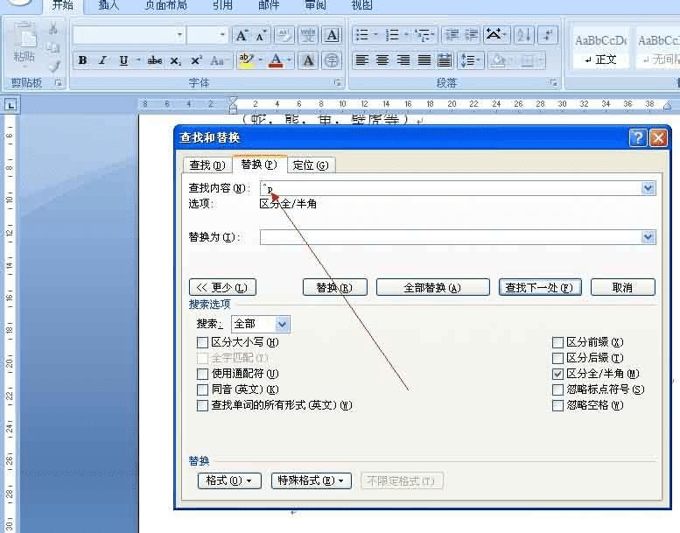
Task: Apply red font color
Action: [276, 60]
